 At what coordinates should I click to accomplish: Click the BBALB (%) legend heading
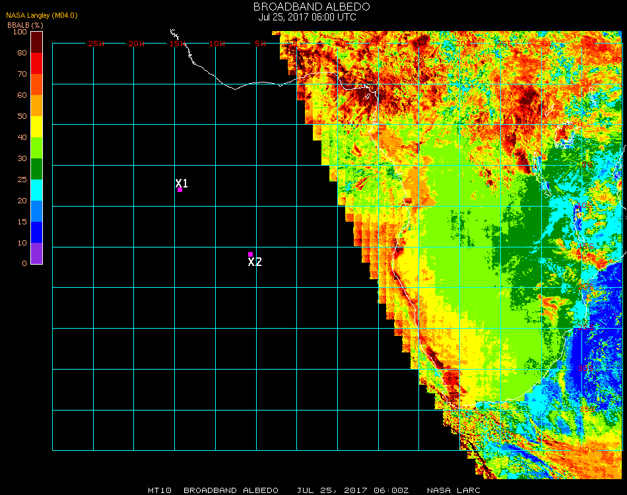tap(25, 24)
